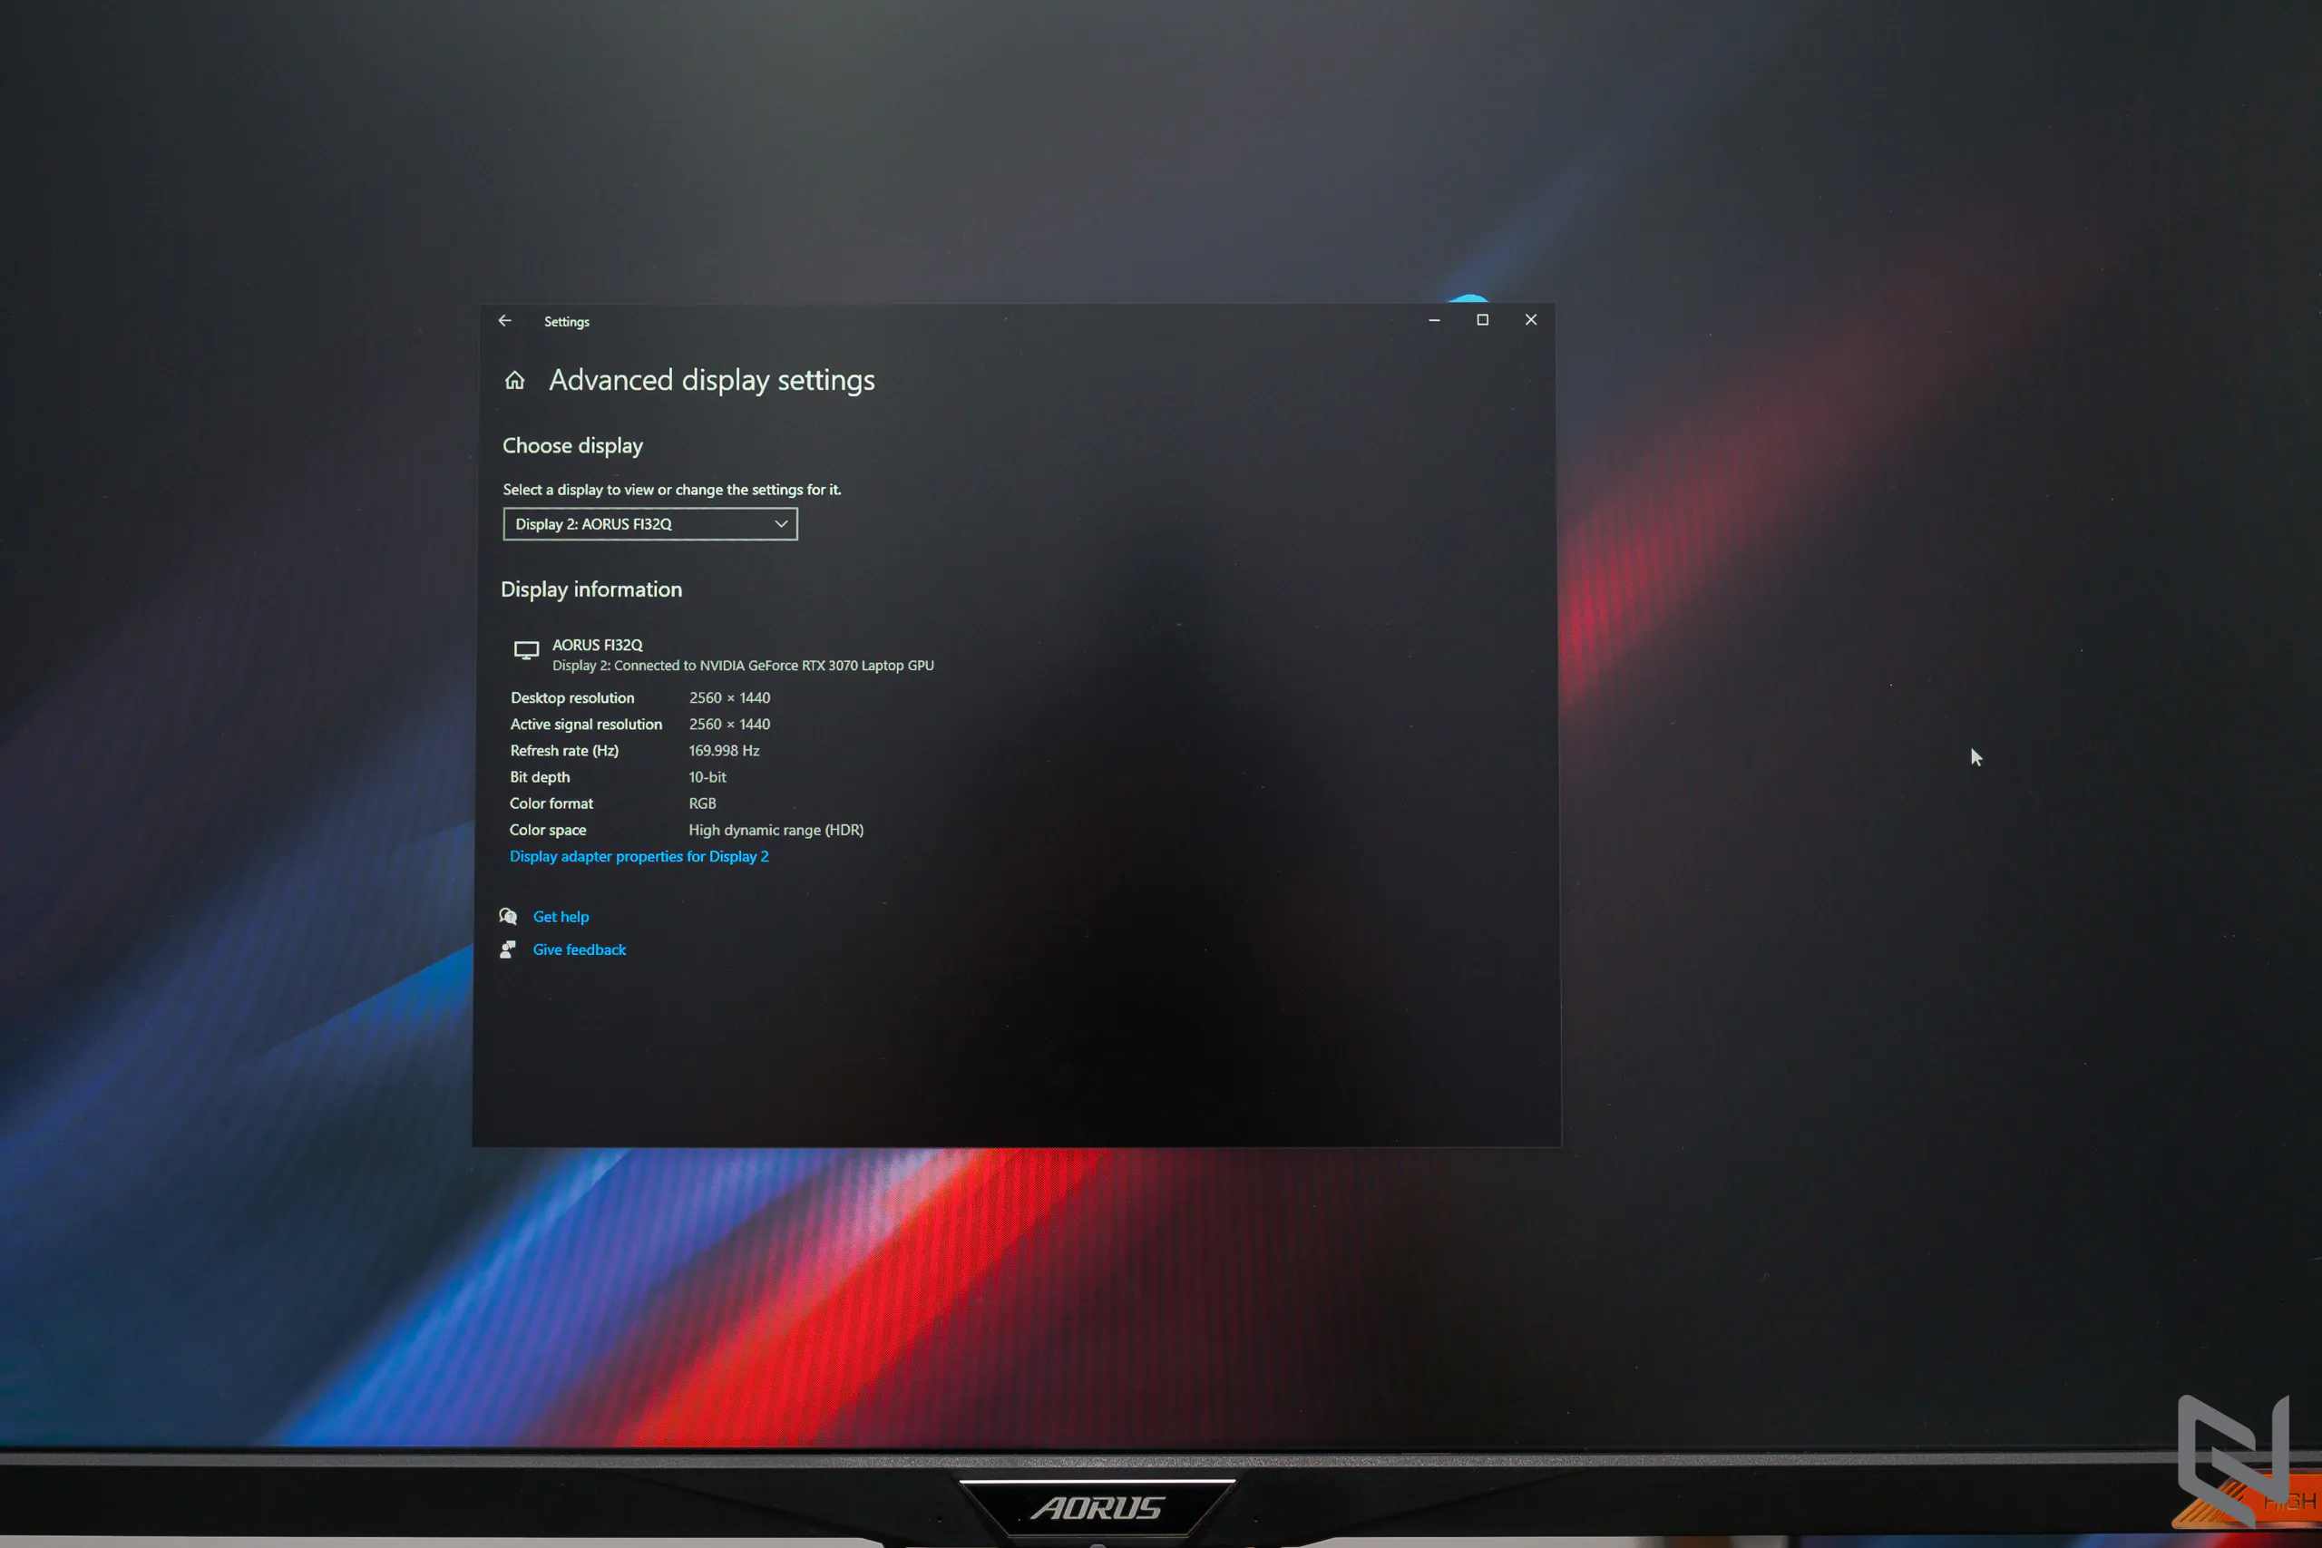Go back using the Settings back arrow
The height and width of the screenshot is (1548, 2322).
click(504, 321)
